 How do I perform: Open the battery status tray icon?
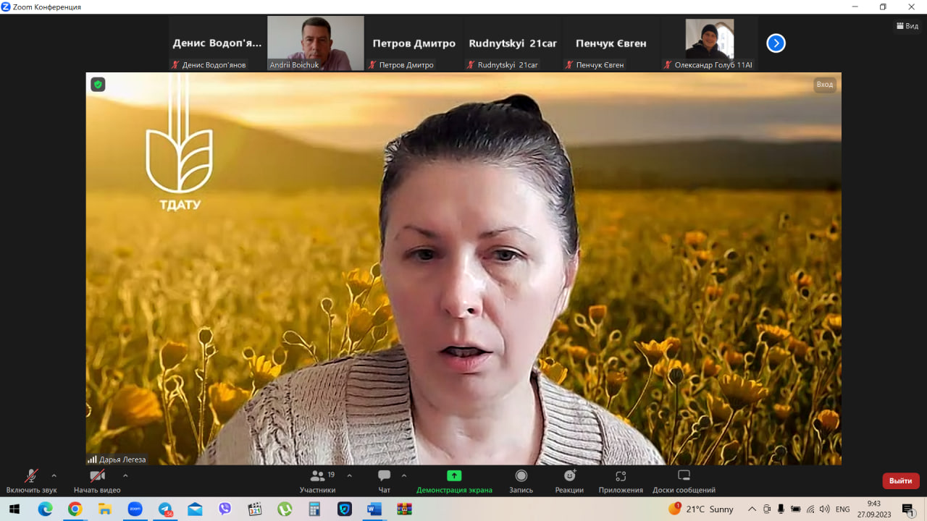[796, 509]
